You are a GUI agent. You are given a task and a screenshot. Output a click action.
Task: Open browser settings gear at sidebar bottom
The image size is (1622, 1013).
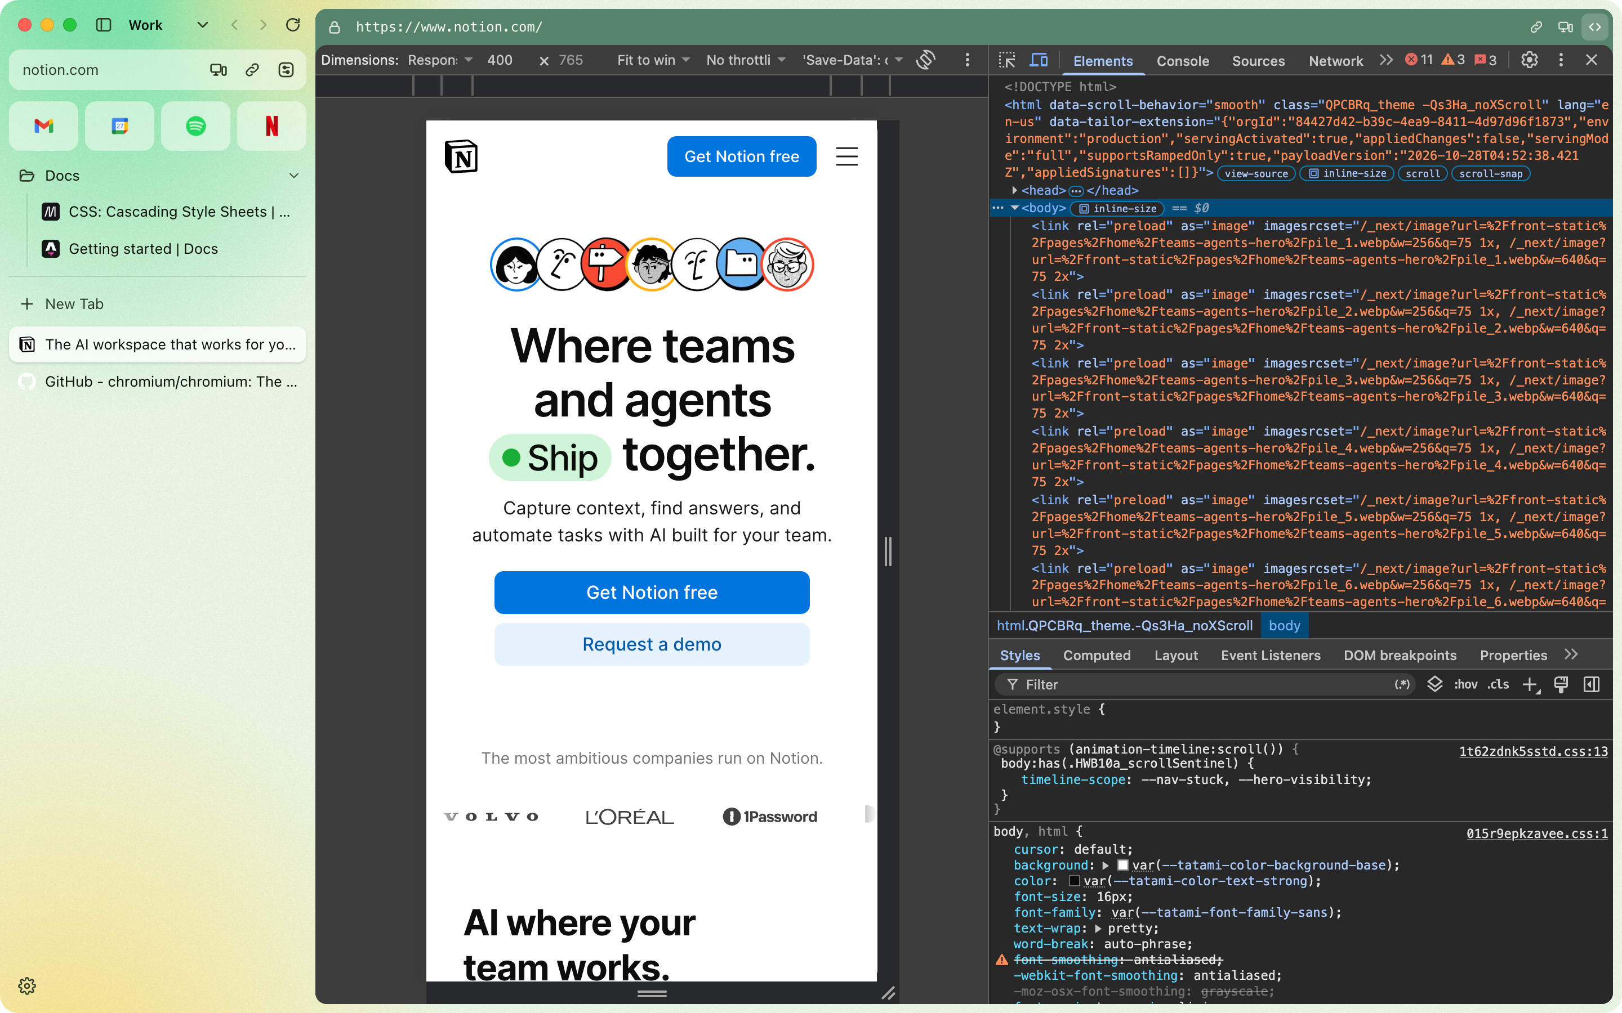[x=27, y=985]
